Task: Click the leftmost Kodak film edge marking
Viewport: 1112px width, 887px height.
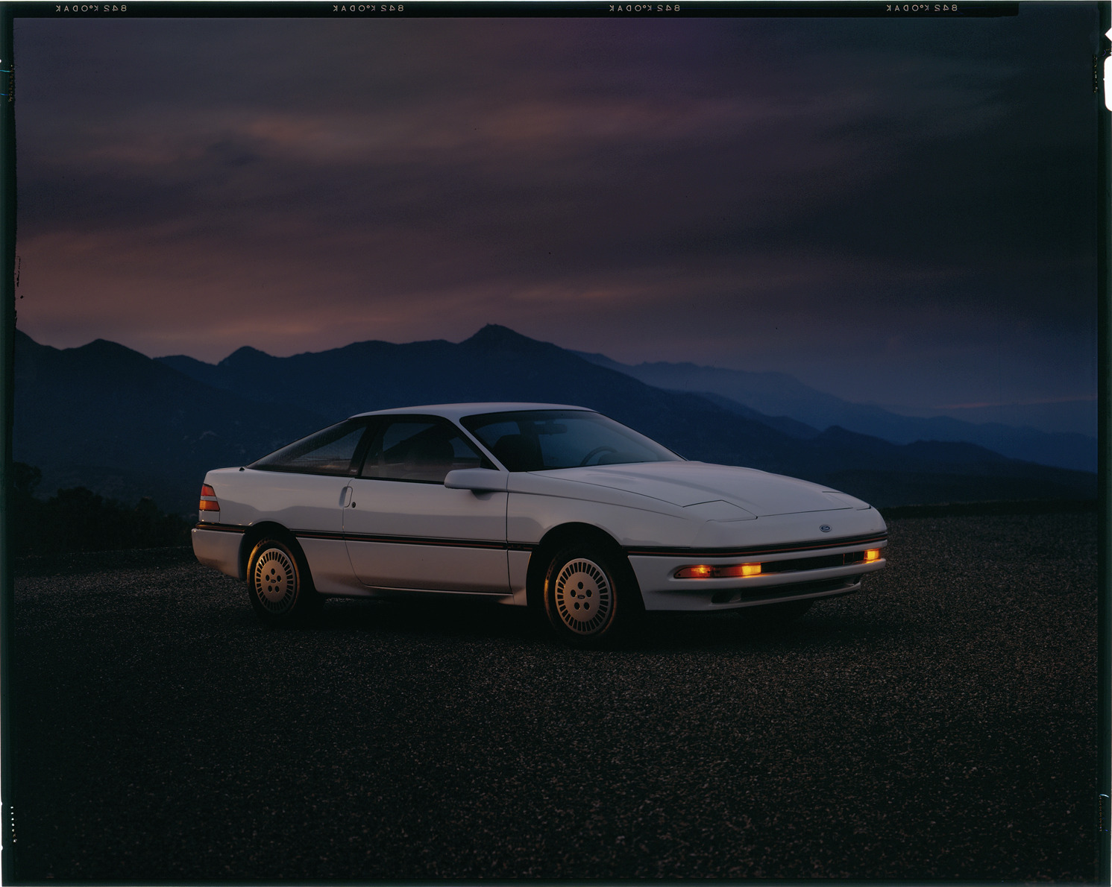Action: pos(91,8)
